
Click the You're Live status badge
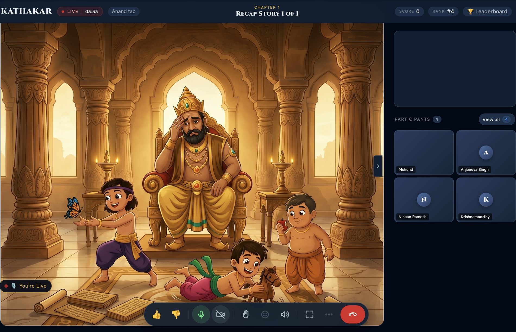(26, 286)
